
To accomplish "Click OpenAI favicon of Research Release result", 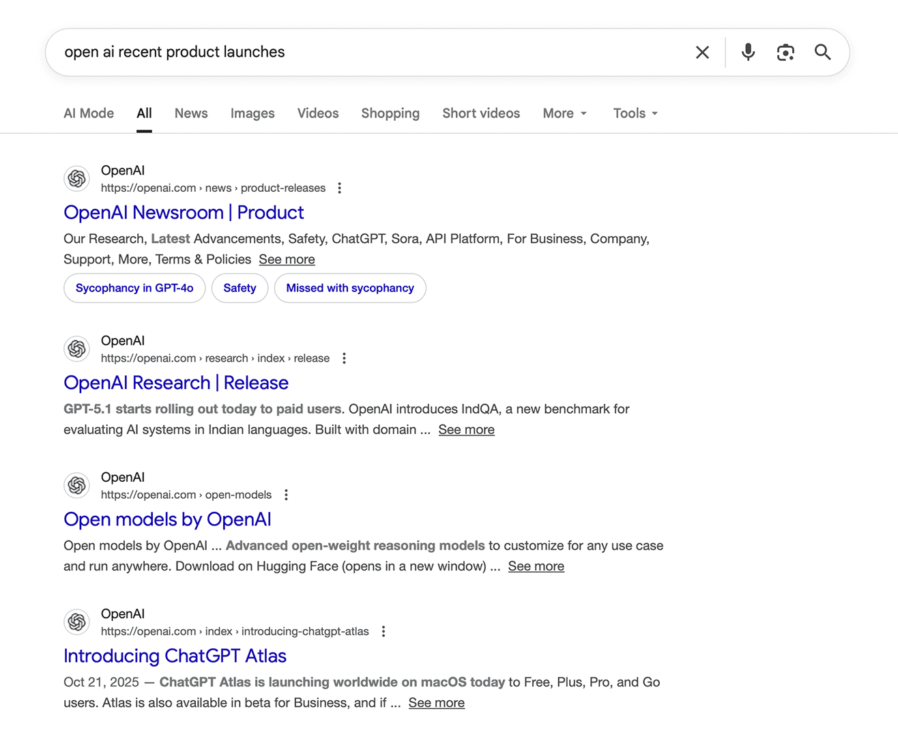I will [77, 349].
